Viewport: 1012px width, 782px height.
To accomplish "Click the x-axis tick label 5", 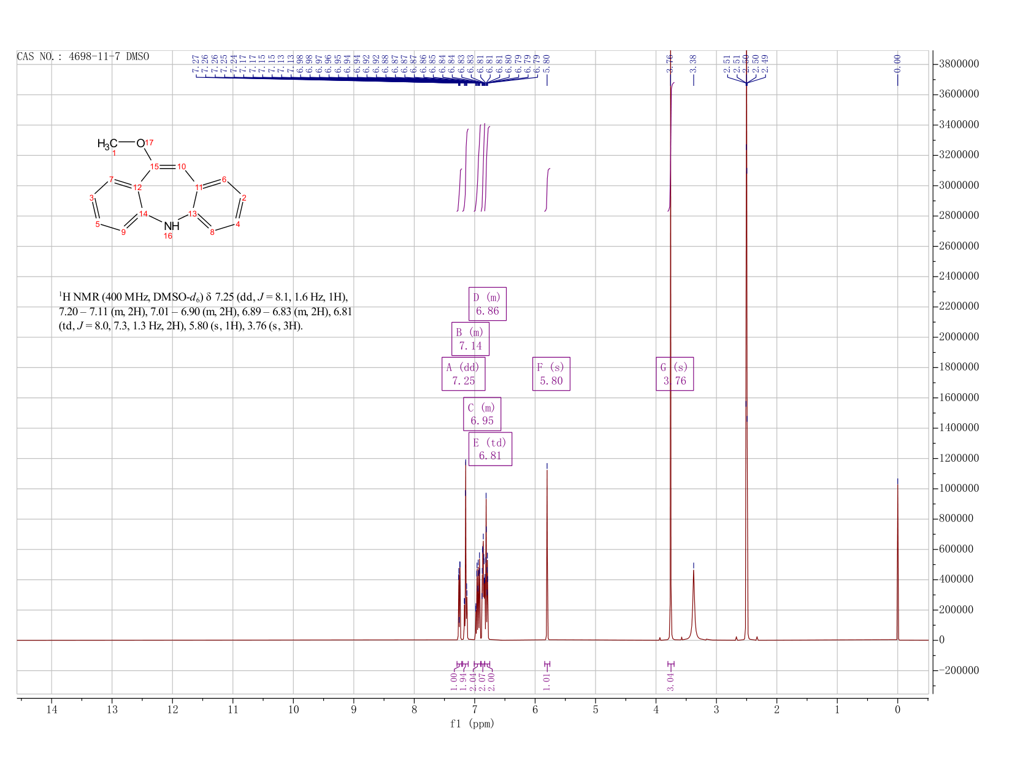I will 596,710.
